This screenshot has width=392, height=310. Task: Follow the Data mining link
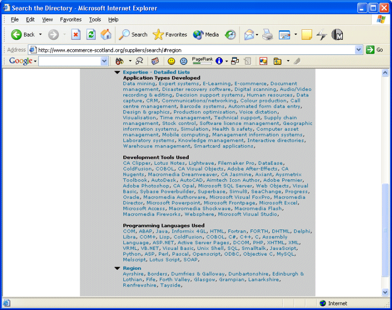139,84
